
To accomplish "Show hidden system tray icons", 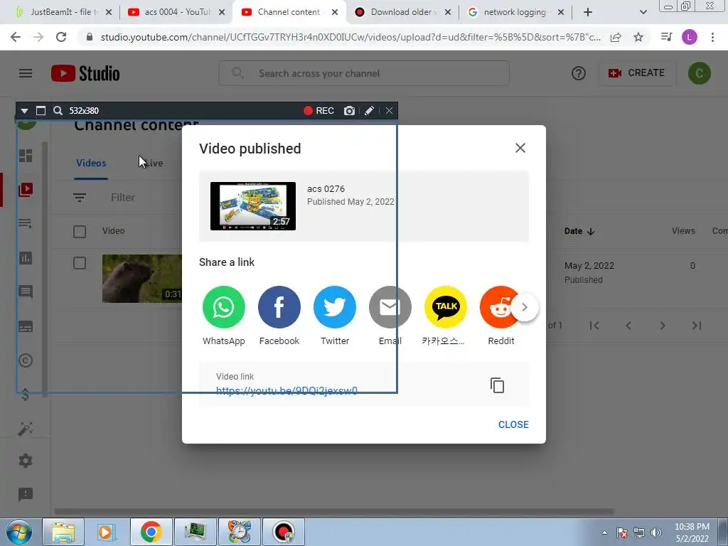I will [x=604, y=532].
